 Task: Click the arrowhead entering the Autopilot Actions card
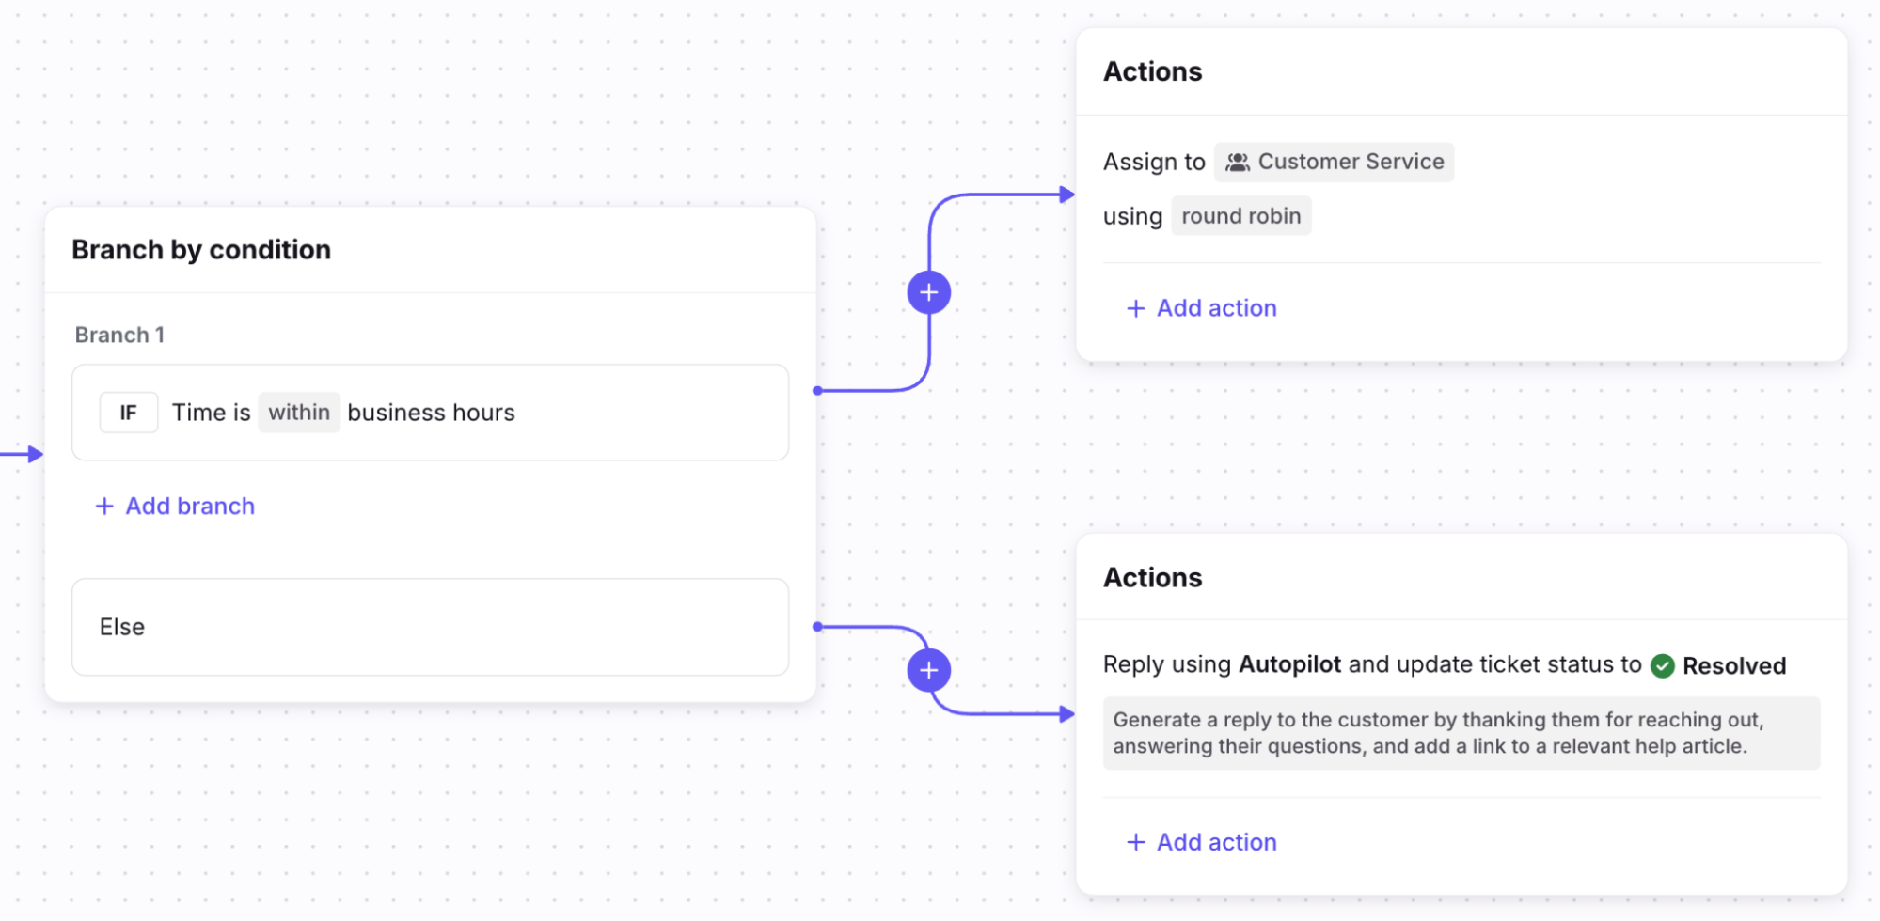[1066, 714]
